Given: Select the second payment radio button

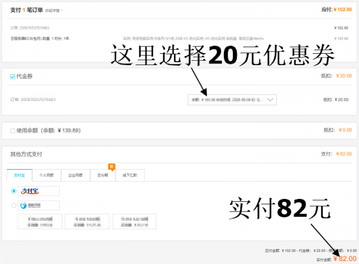Looking at the screenshot, I should pyautogui.click(x=14, y=205).
